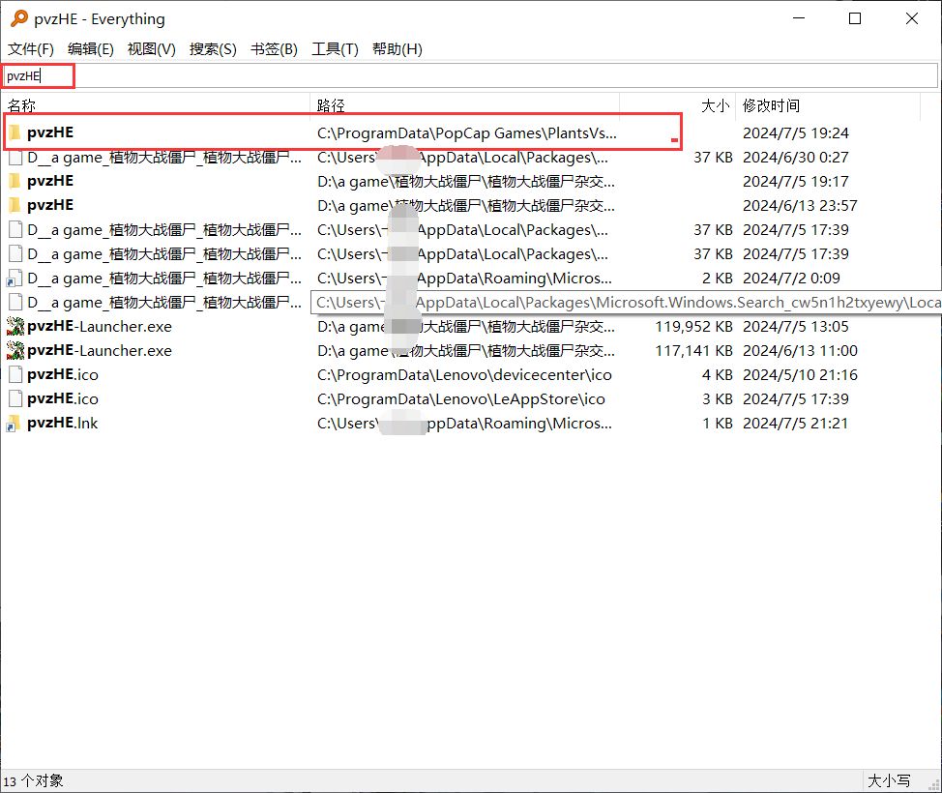Viewport: 942px width, 793px height.
Task: Click the search box containing pvzHE
Action: click(x=469, y=75)
